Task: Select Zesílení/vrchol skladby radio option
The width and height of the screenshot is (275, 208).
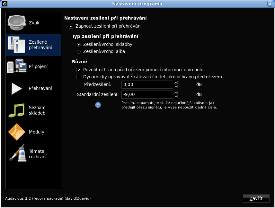Action: (x=79, y=45)
